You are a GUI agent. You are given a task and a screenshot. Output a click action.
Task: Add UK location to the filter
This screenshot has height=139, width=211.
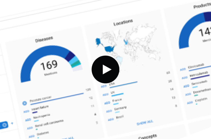[105, 95]
